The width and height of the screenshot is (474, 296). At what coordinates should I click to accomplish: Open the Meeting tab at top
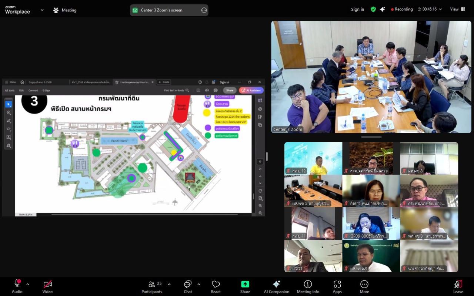(65, 10)
